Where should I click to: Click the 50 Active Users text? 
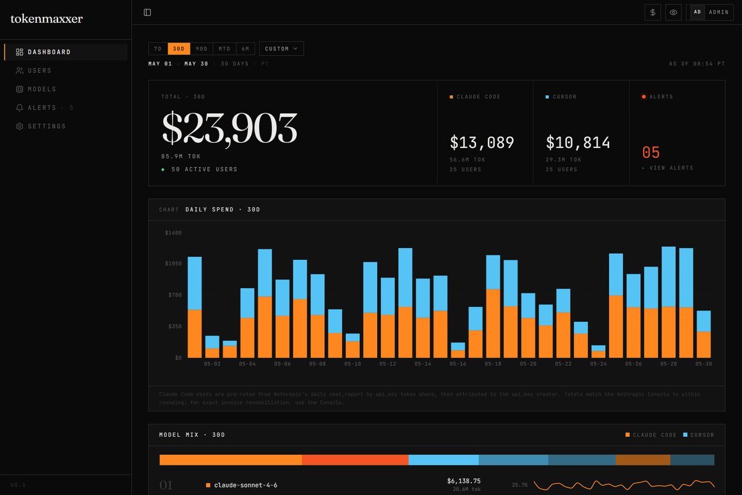[204, 169]
